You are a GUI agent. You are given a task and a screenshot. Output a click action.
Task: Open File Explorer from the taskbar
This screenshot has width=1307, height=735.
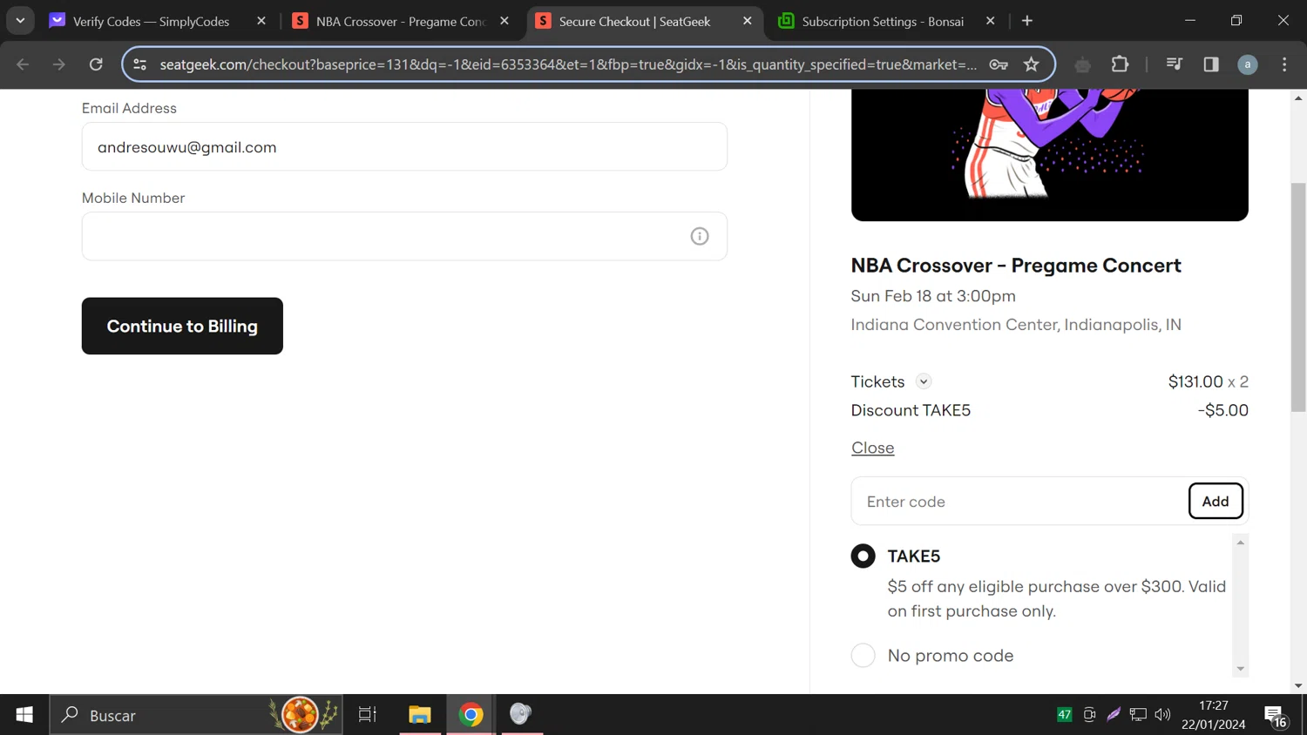click(x=420, y=715)
